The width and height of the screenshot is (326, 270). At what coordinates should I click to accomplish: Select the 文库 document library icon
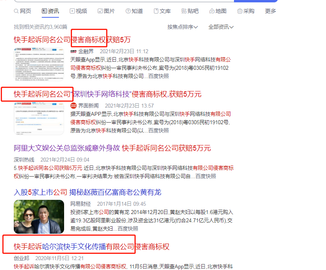tap(157, 11)
